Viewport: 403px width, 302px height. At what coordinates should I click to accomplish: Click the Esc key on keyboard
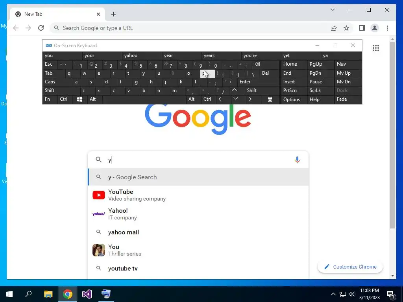click(x=50, y=64)
